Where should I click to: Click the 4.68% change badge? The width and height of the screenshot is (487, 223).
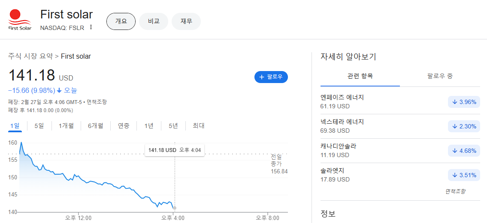(x=464, y=151)
